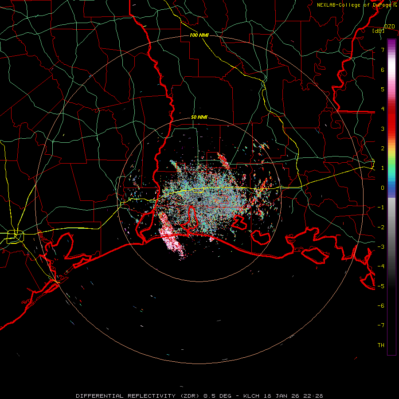Click the 6 value on the color scale
The image size is (399, 399).
click(383, 70)
